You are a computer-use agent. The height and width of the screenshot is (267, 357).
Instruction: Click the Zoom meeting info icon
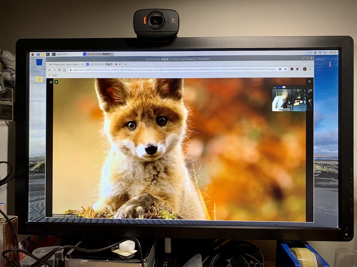click(51, 82)
